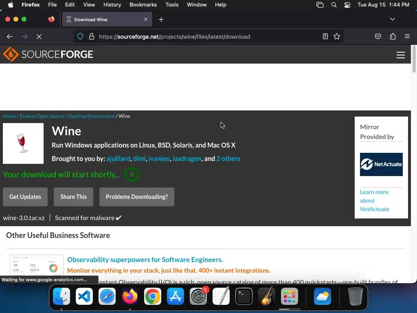Click the Wine glass project thumbnail
This screenshot has height=313, width=417.
coord(23,143)
